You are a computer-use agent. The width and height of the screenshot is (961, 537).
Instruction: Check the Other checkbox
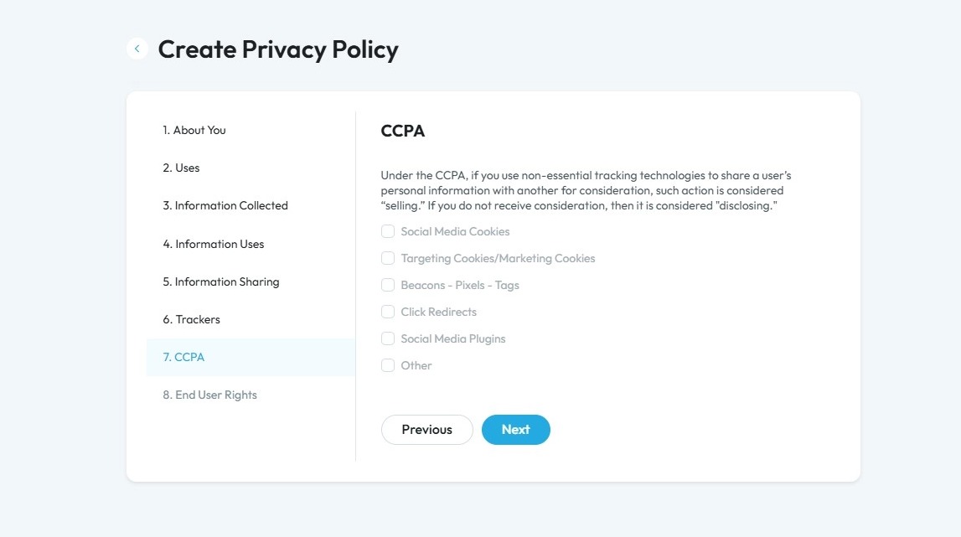[388, 365]
